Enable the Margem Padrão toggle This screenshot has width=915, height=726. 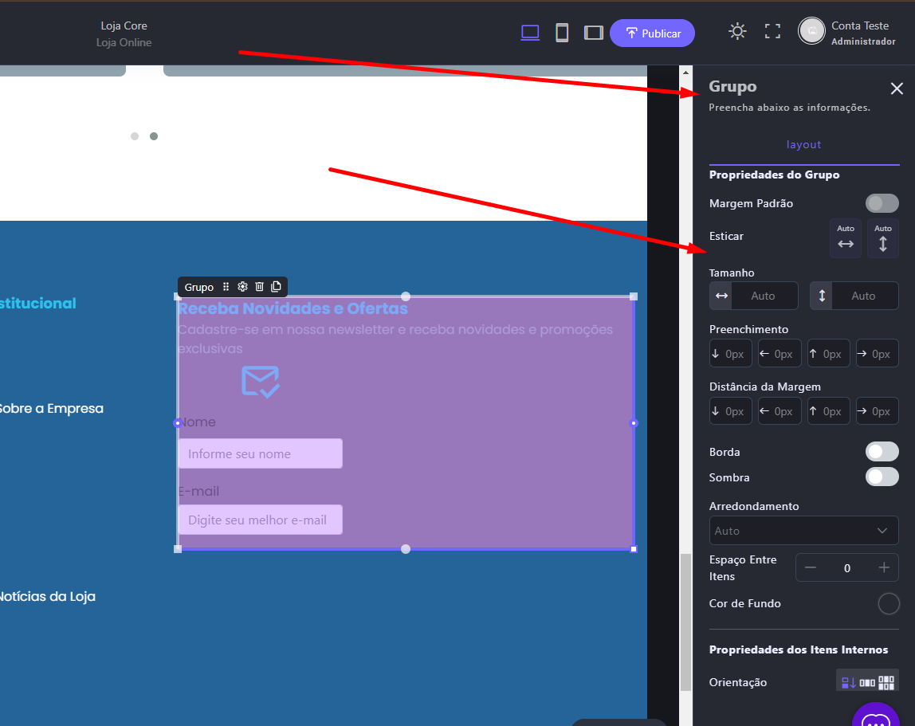(x=882, y=203)
